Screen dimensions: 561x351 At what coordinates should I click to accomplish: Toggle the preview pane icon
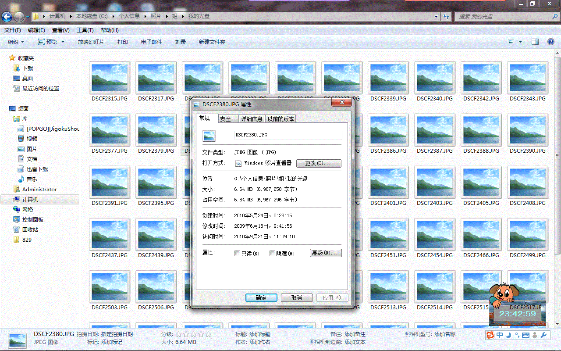click(535, 42)
